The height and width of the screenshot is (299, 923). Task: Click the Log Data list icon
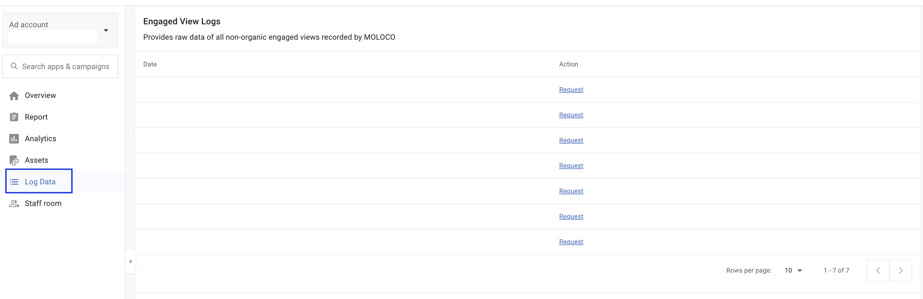click(14, 182)
